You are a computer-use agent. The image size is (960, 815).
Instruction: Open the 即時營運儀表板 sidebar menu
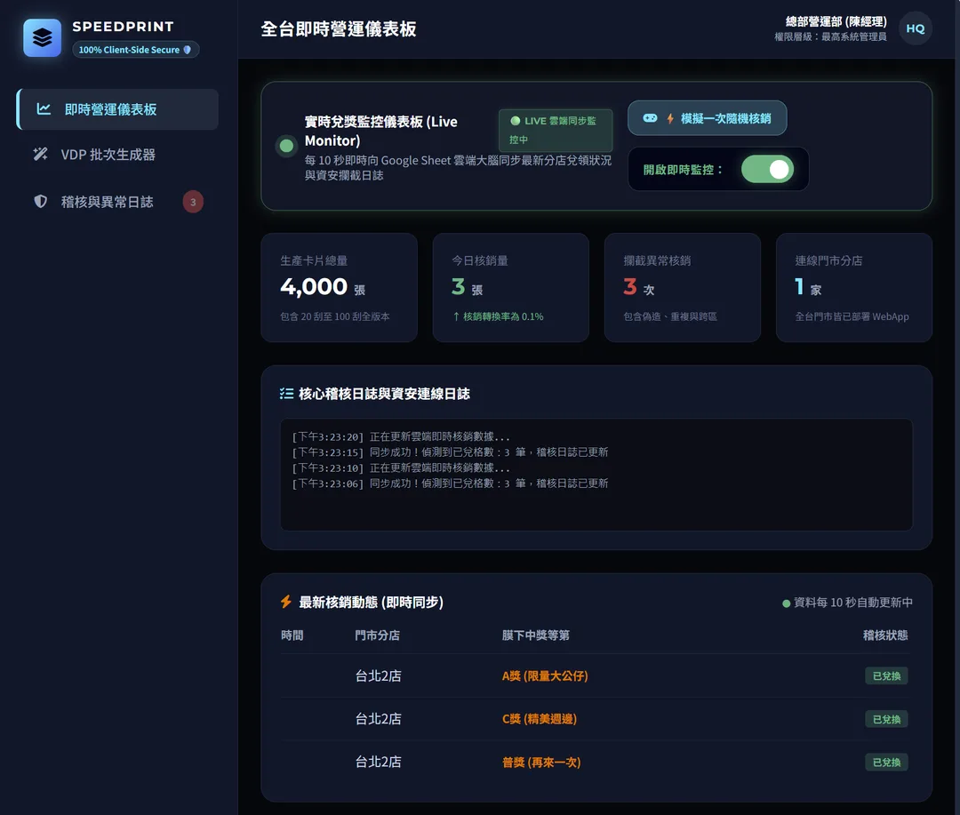[x=117, y=109]
